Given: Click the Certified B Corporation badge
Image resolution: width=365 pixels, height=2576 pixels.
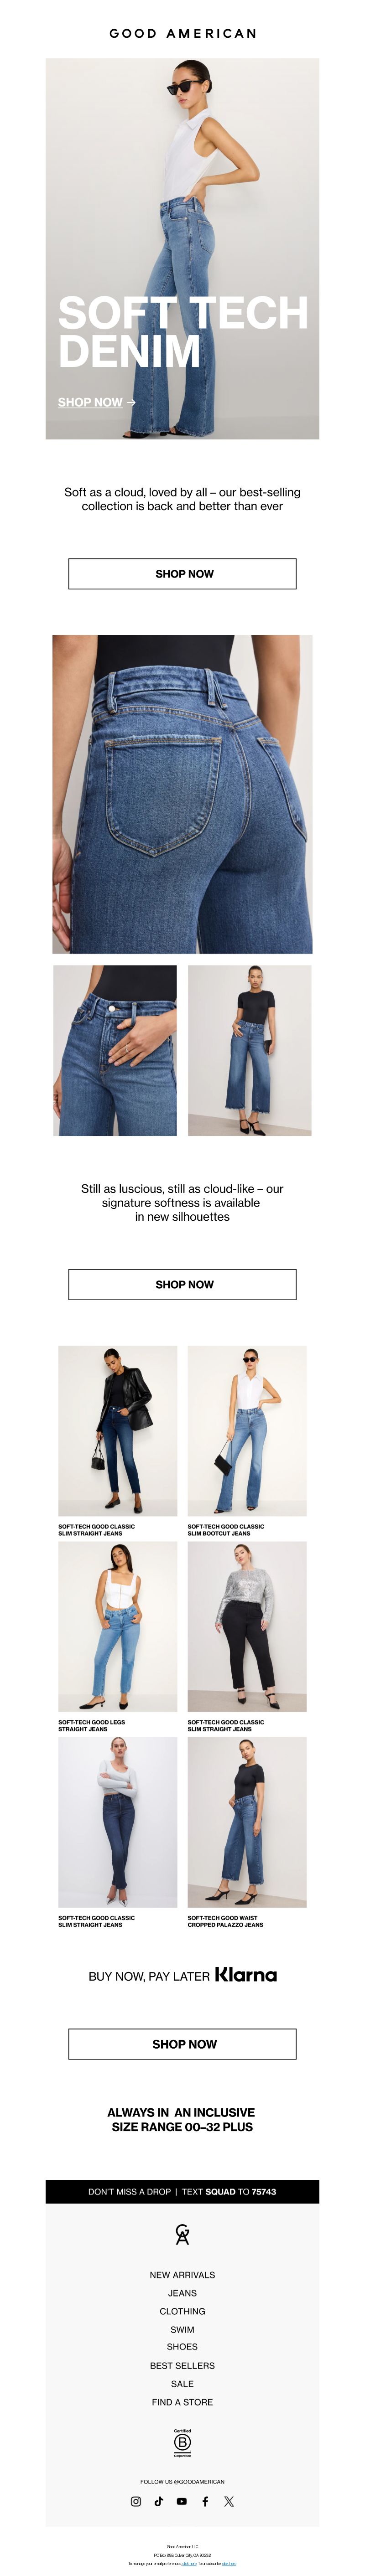Looking at the screenshot, I should pos(182,2442).
